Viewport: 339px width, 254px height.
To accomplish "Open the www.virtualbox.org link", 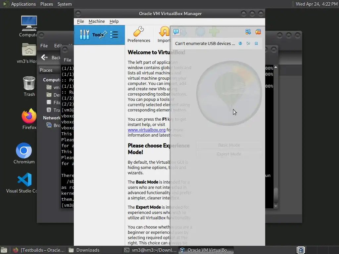I will click(x=147, y=130).
